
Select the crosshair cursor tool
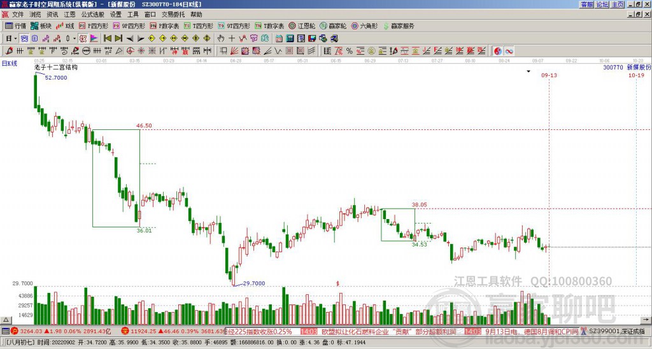[232, 39]
